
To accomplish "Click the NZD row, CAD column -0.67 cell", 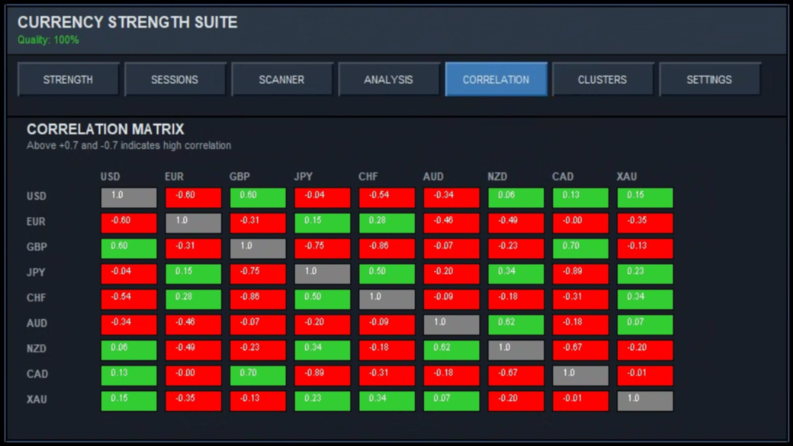I will coord(580,350).
